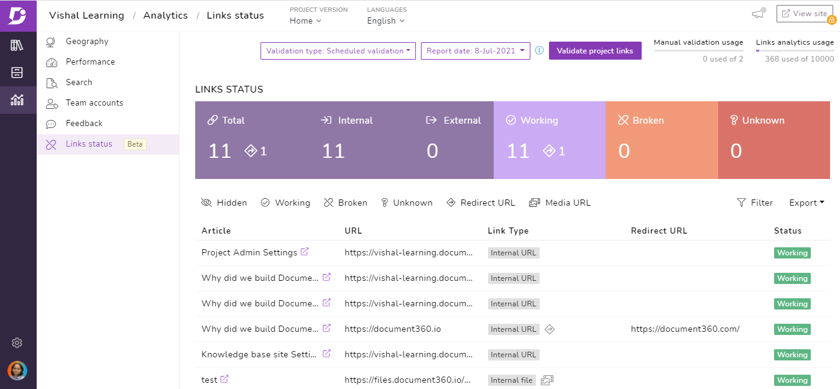Click the View site button
Screen dimensions: 840x389
805,14
